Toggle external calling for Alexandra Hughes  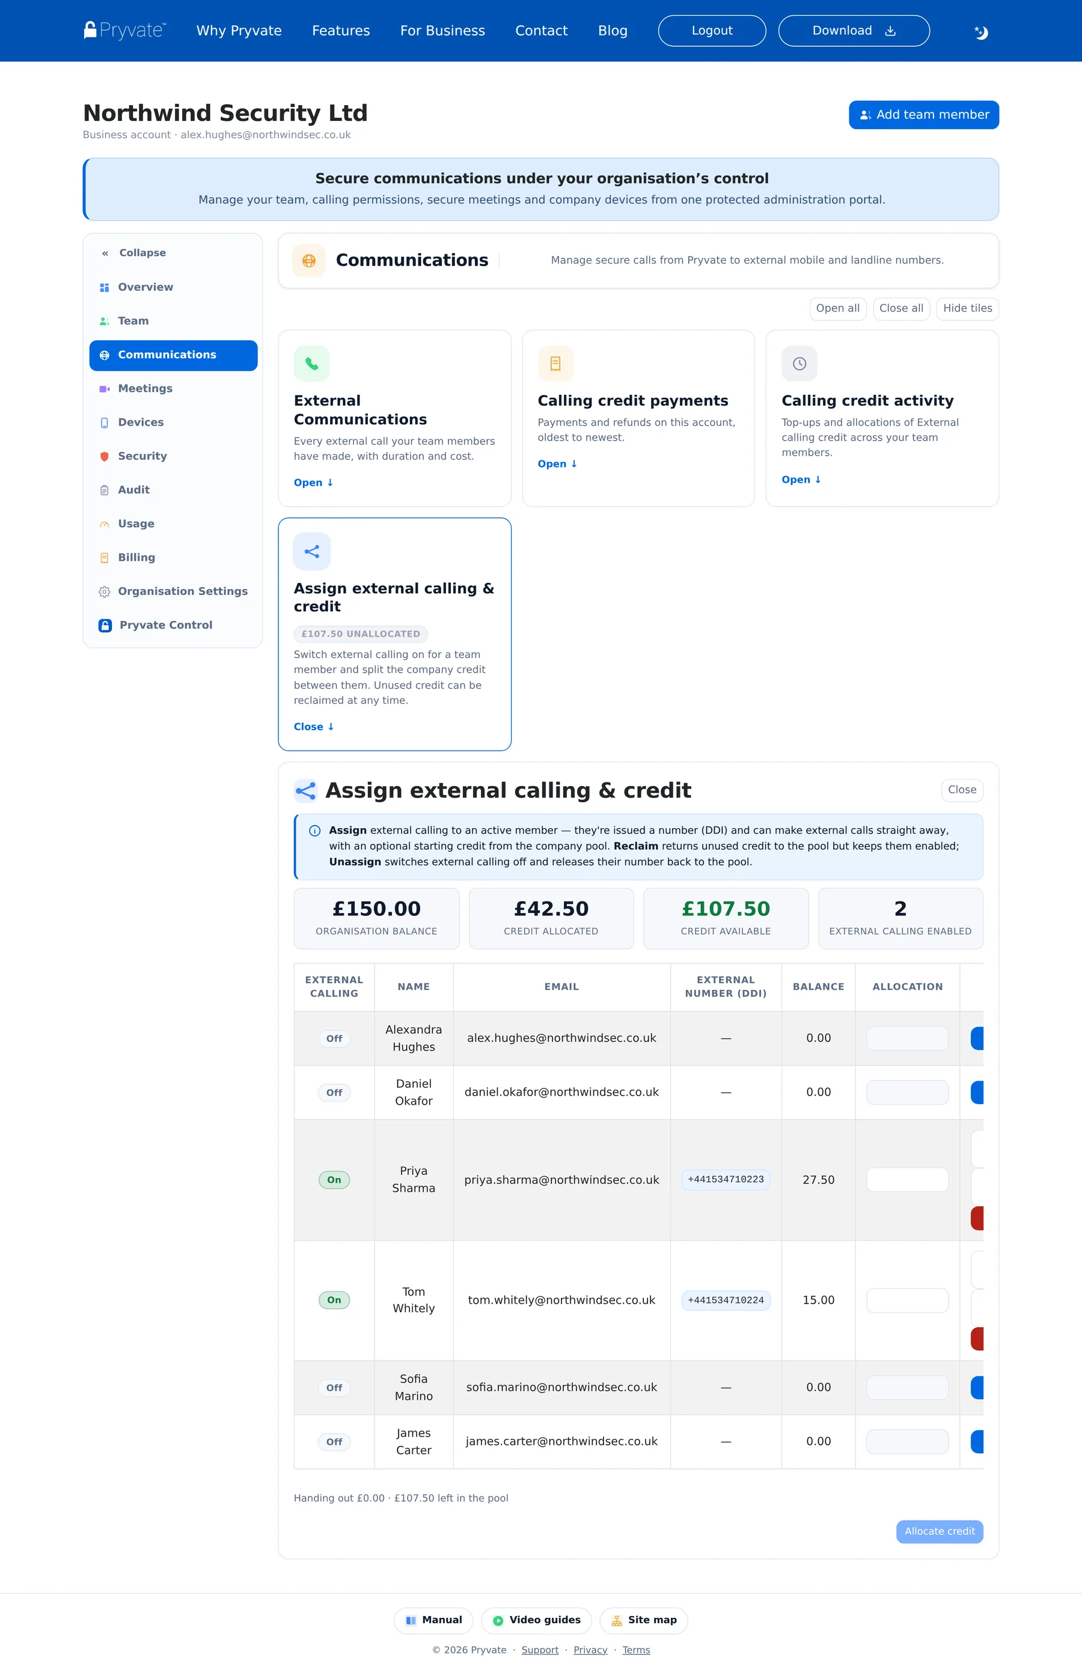[x=334, y=1039]
